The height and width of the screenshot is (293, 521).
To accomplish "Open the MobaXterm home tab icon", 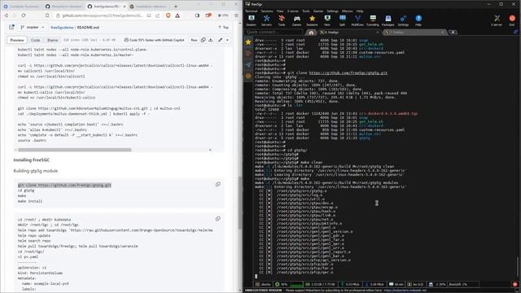I will click(x=311, y=33).
